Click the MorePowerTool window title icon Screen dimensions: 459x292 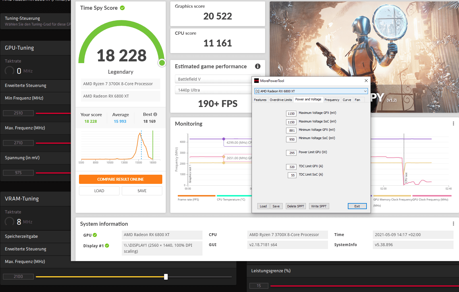click(x=256, y=81)
